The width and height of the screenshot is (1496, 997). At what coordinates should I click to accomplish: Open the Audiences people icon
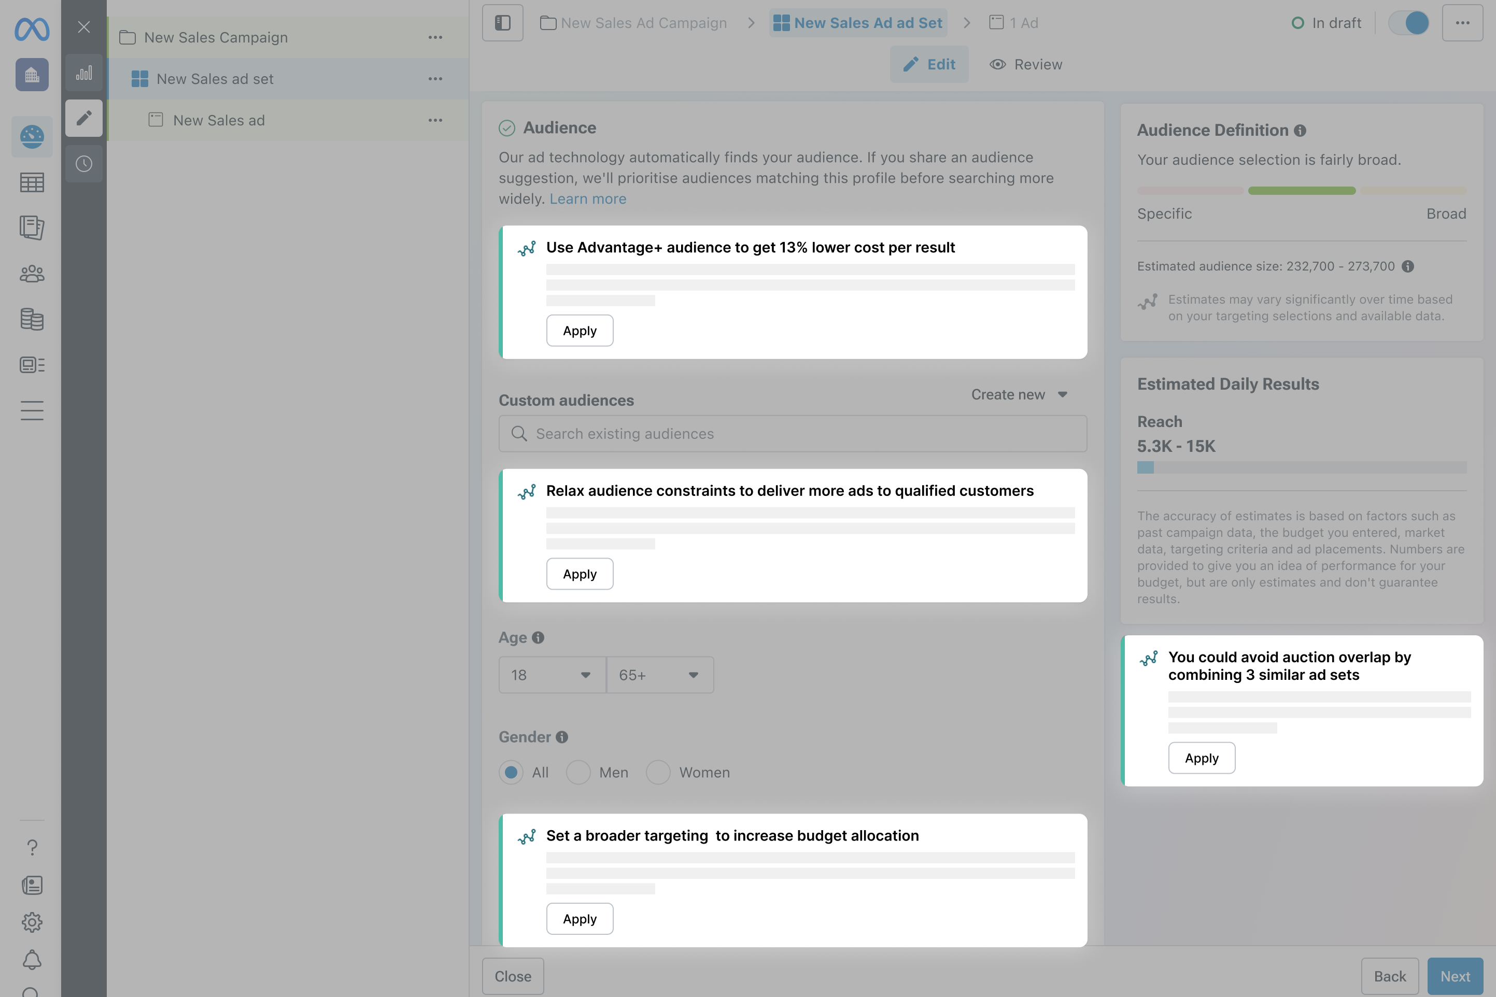pyautogui.click(x=32, y=274)
